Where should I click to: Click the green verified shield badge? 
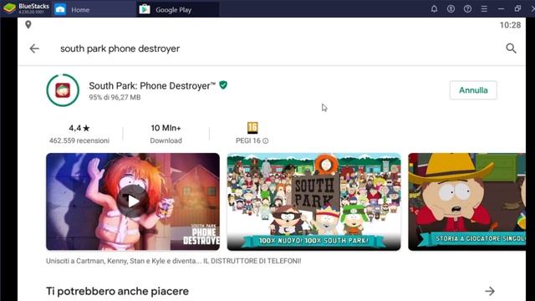(223, 85)
